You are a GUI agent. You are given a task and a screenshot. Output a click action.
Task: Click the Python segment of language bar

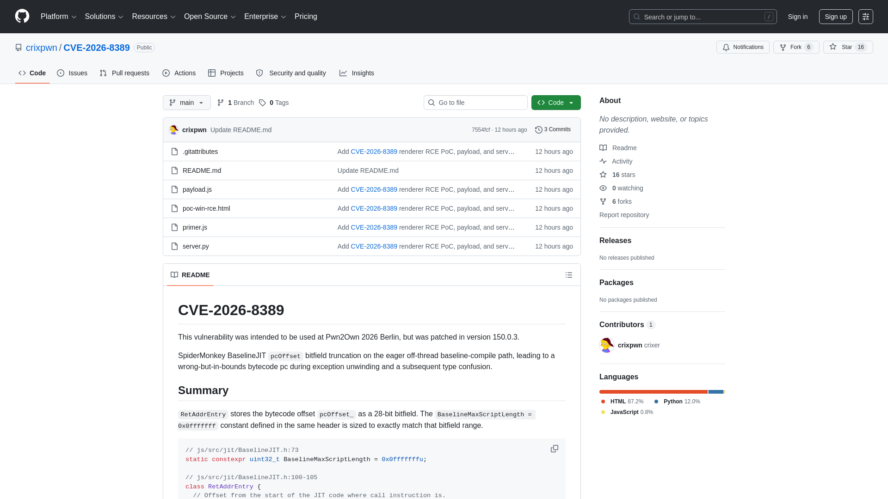(716, 392)
